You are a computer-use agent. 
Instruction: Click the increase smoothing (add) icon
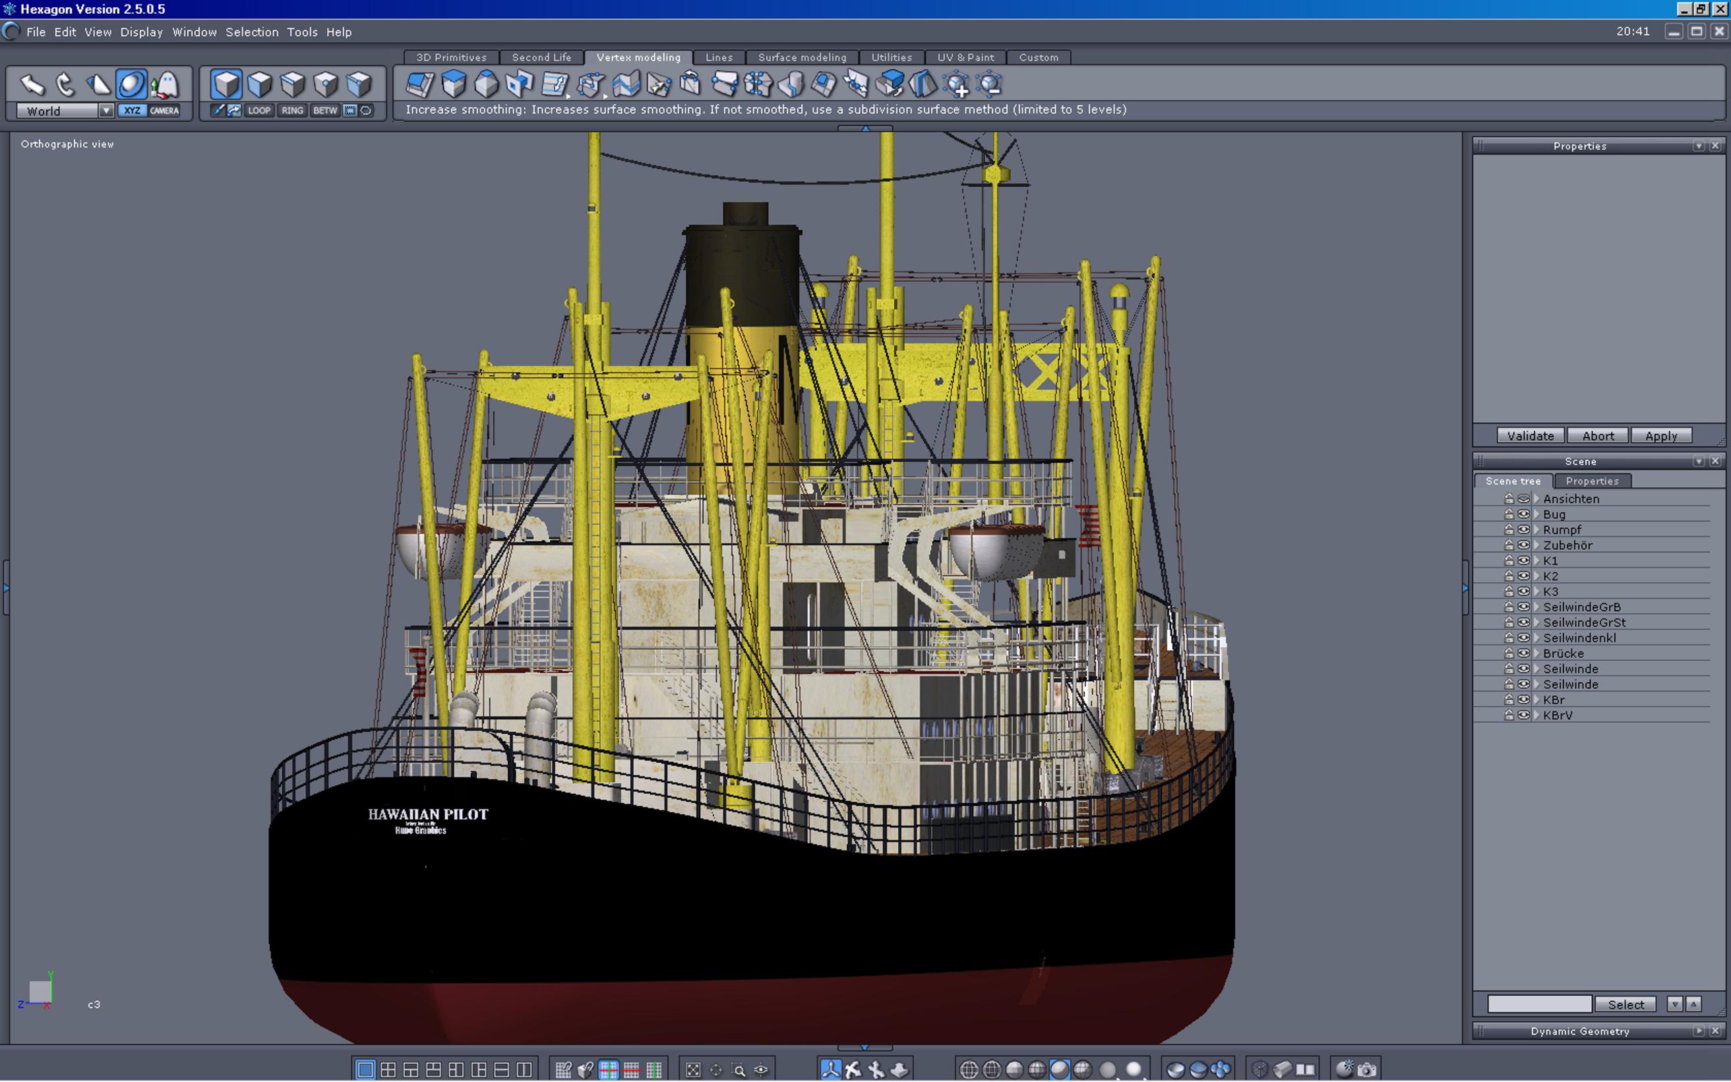coord(957,85)
